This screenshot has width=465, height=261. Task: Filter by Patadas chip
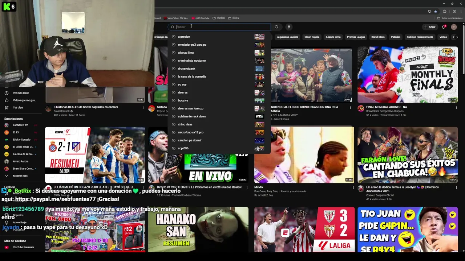click(396, 37)
